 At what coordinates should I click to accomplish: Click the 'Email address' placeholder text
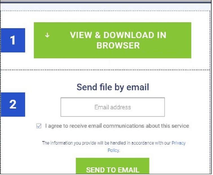pos(113,107)
